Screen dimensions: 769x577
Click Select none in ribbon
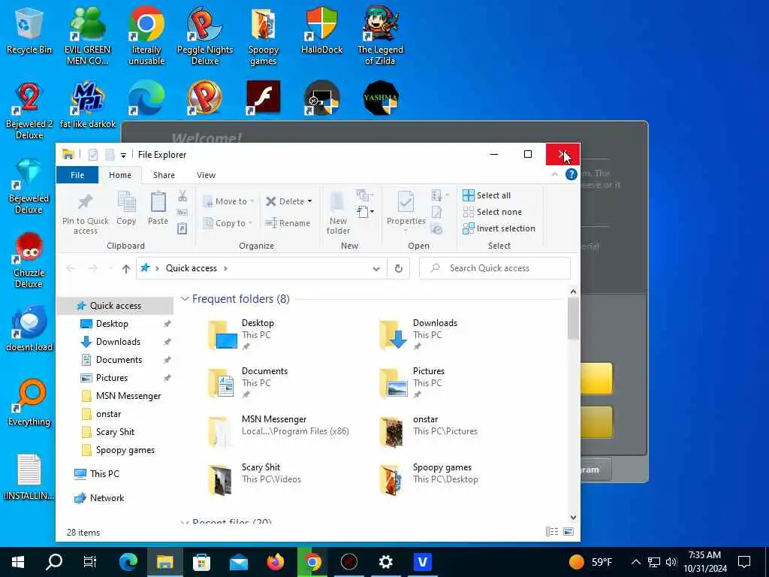coord(493,212)
